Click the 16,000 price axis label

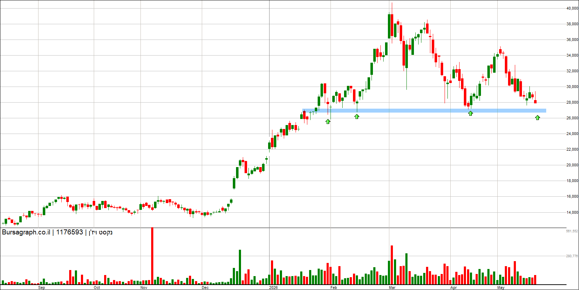[x=572, y=196]
